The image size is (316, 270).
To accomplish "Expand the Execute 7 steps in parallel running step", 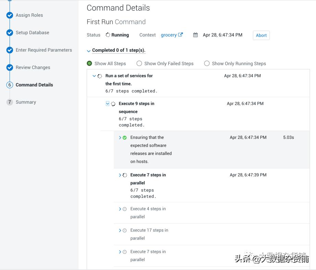I will point(120,175).
